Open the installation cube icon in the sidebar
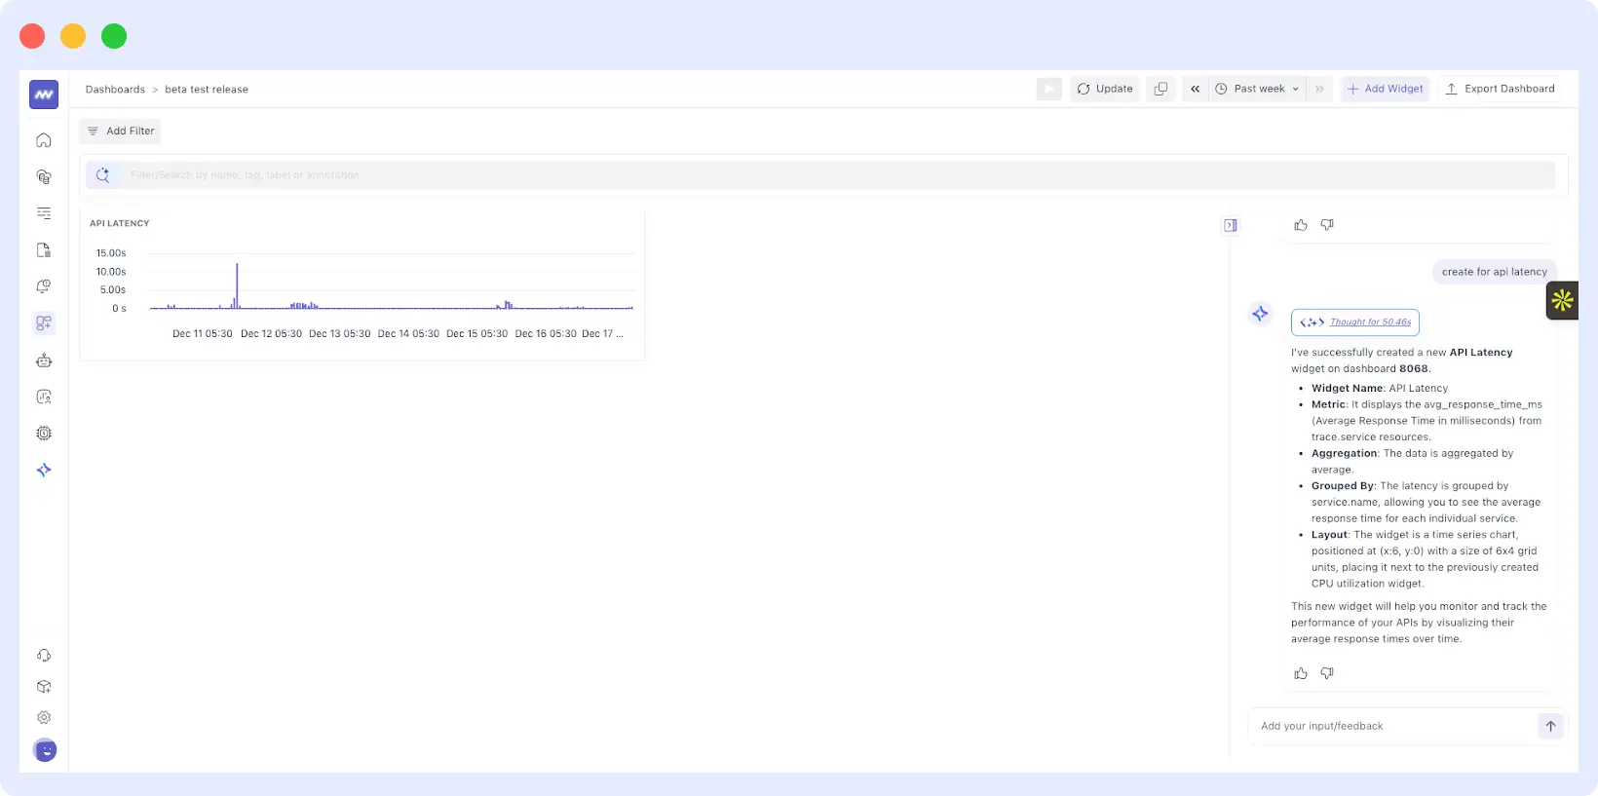Image resolution: width=1598 pixels, height=796 pixels. (x=44, y=687)
